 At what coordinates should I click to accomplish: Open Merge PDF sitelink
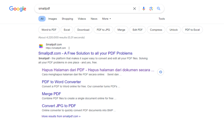tap(52, 94)
